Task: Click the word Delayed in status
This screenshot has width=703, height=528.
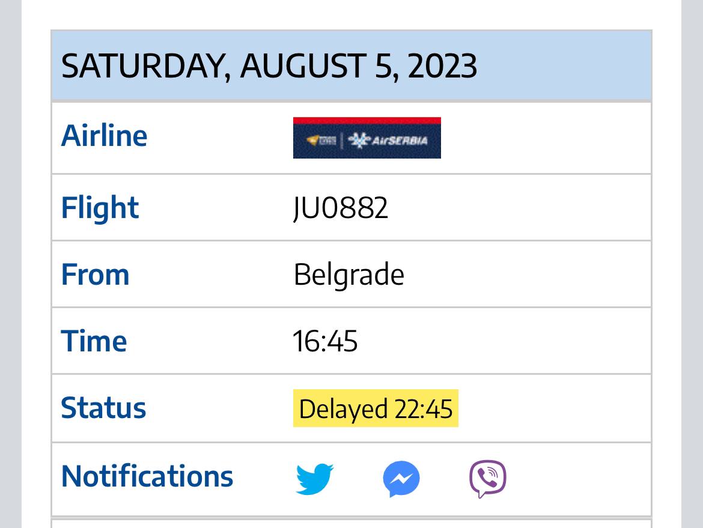Action: tap(344, 409)
